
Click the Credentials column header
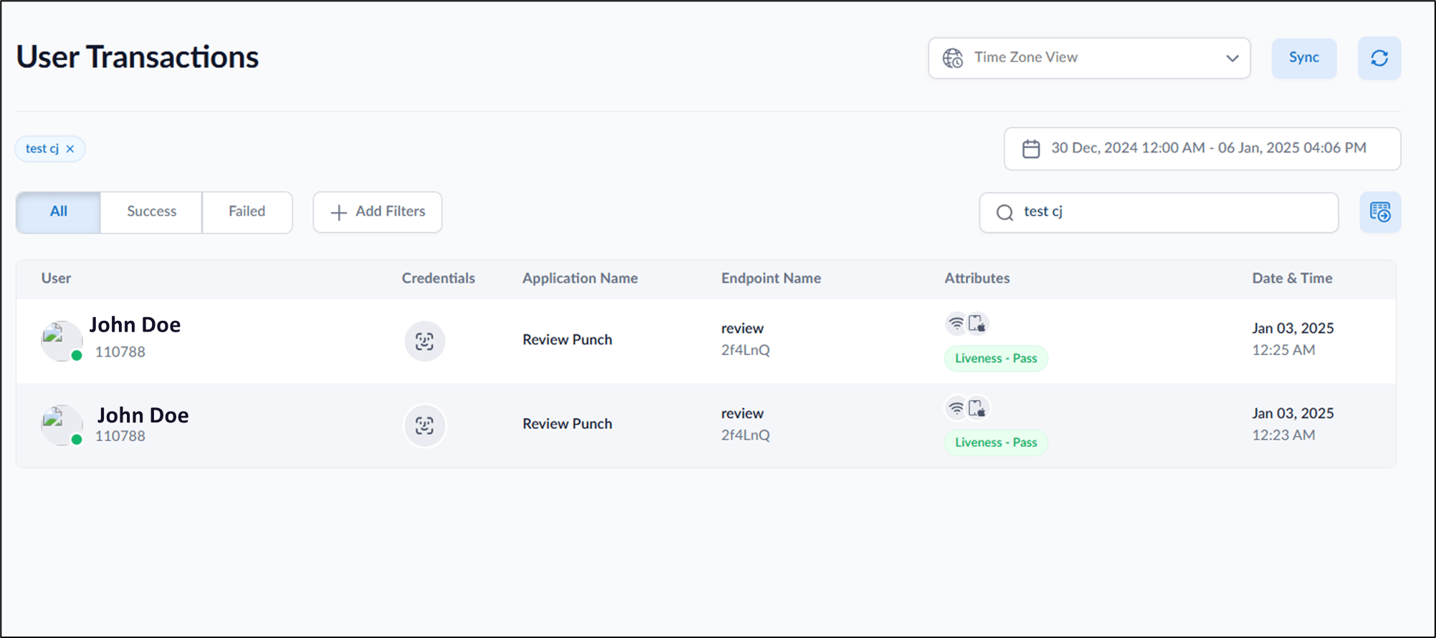tap(439, 279)
